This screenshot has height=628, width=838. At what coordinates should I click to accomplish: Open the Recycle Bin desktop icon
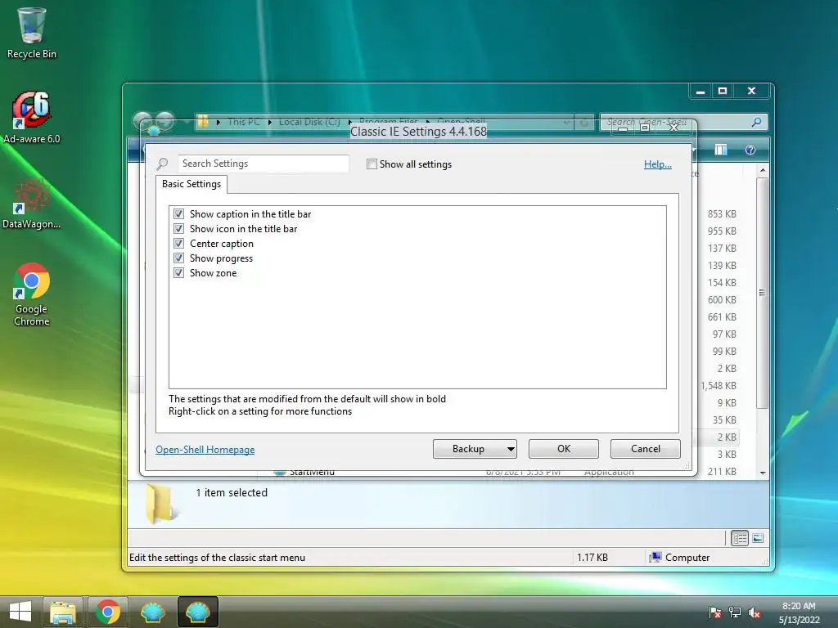(32, 33)
